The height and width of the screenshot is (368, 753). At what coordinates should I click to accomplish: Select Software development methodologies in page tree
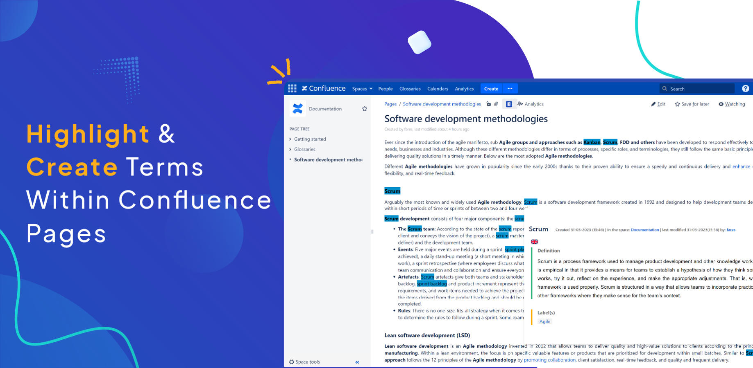[328, 159]
